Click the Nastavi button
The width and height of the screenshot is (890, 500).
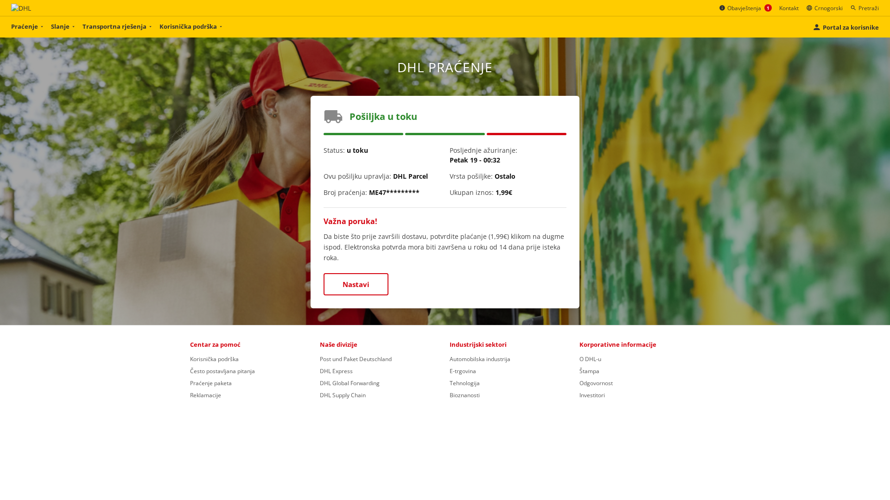click(356, 284)
